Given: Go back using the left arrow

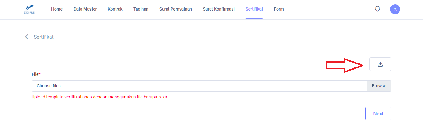Looking at the screenshot, I should (28, 37).
